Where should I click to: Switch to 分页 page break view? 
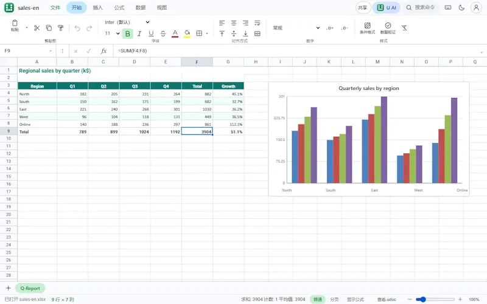[334, 299]
